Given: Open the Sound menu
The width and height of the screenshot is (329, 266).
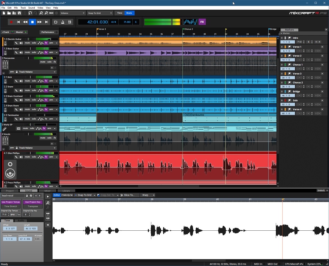Looking at the screenshot, I should (x=31, y=7).
